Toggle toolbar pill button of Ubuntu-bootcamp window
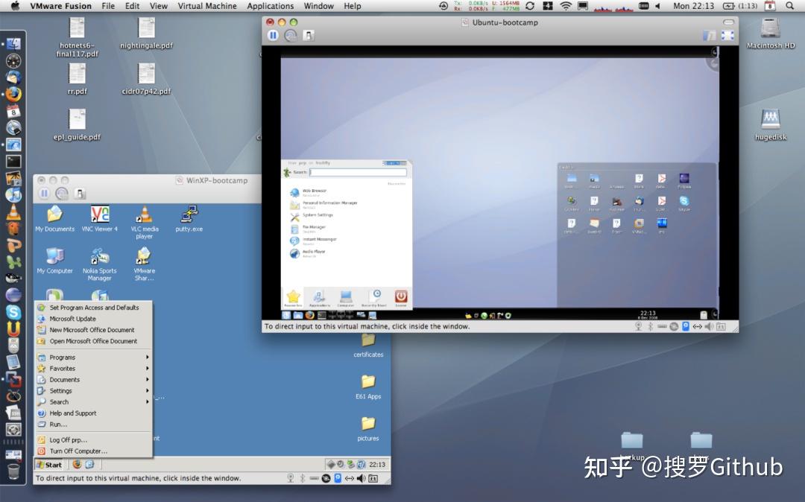This screenshot has width=805, height=502. pos(728,22)
